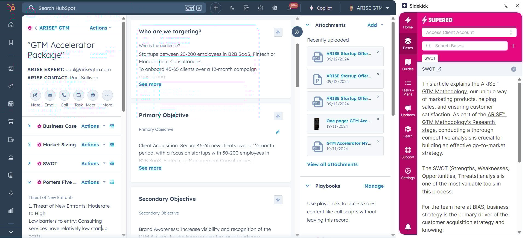This screenshot has width=525, height=238.
Task: Open the HubSpot settings gear in top bar
Action: [275, 8]
